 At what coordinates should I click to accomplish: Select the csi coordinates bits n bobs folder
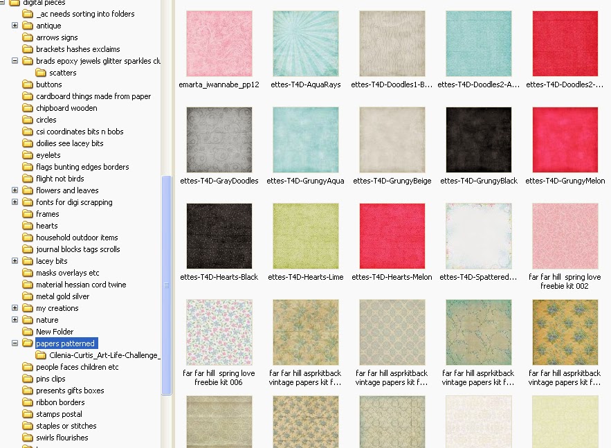click(80, 132)
